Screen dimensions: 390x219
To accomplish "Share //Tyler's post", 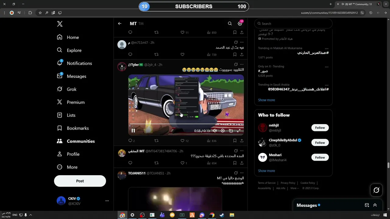I will tap(242, 141).
